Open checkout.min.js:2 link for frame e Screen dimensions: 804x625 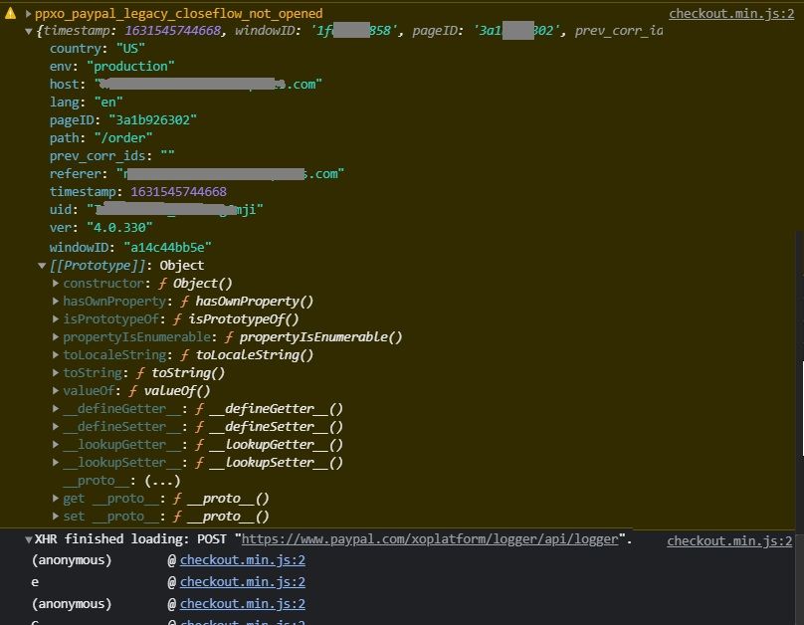[x=243, y=582]
